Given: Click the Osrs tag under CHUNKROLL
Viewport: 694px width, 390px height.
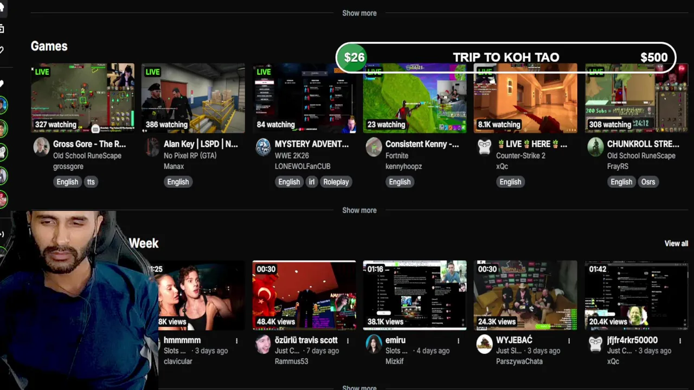Looking at the screenshot, I should (x=648, y=182).
